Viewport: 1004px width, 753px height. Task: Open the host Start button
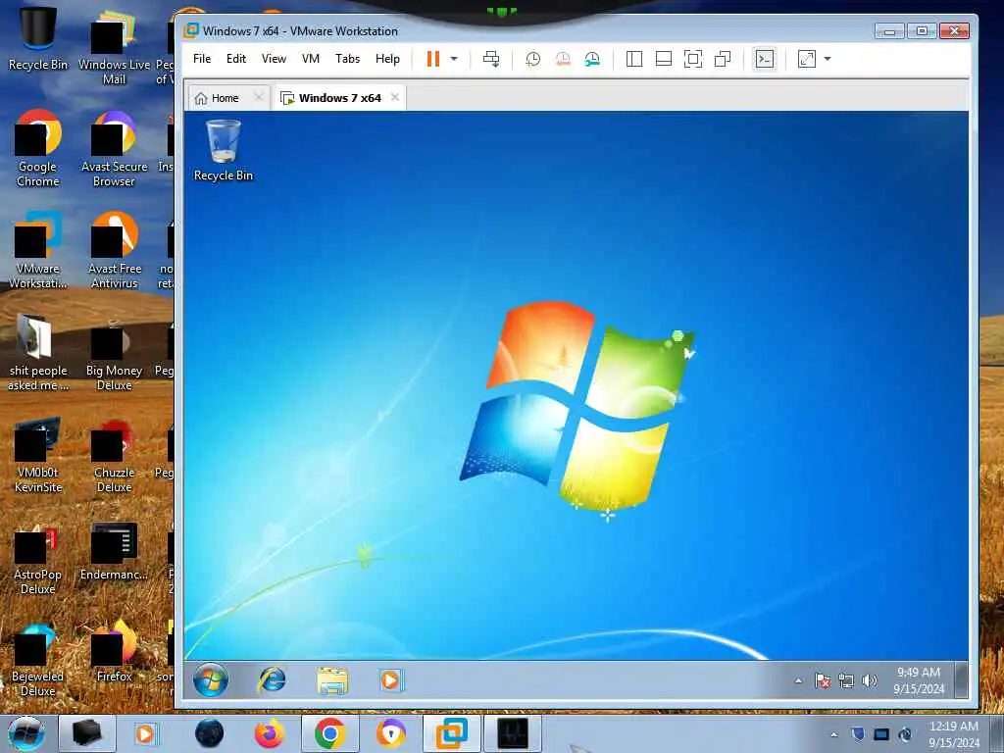(26, 733)
